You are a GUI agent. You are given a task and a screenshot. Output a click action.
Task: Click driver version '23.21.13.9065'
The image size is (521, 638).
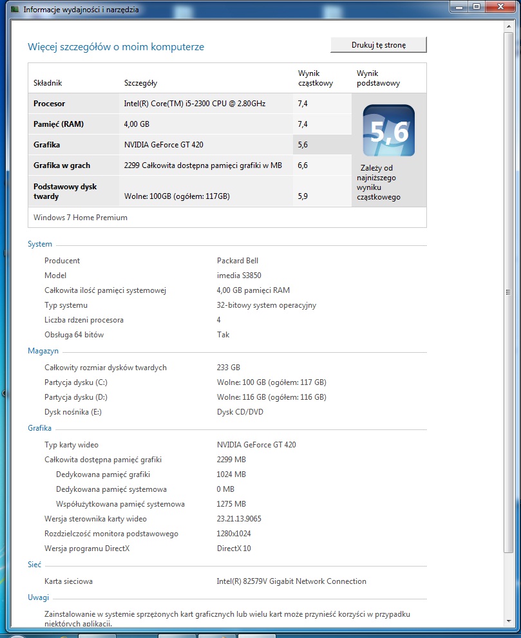pos(239,519)
